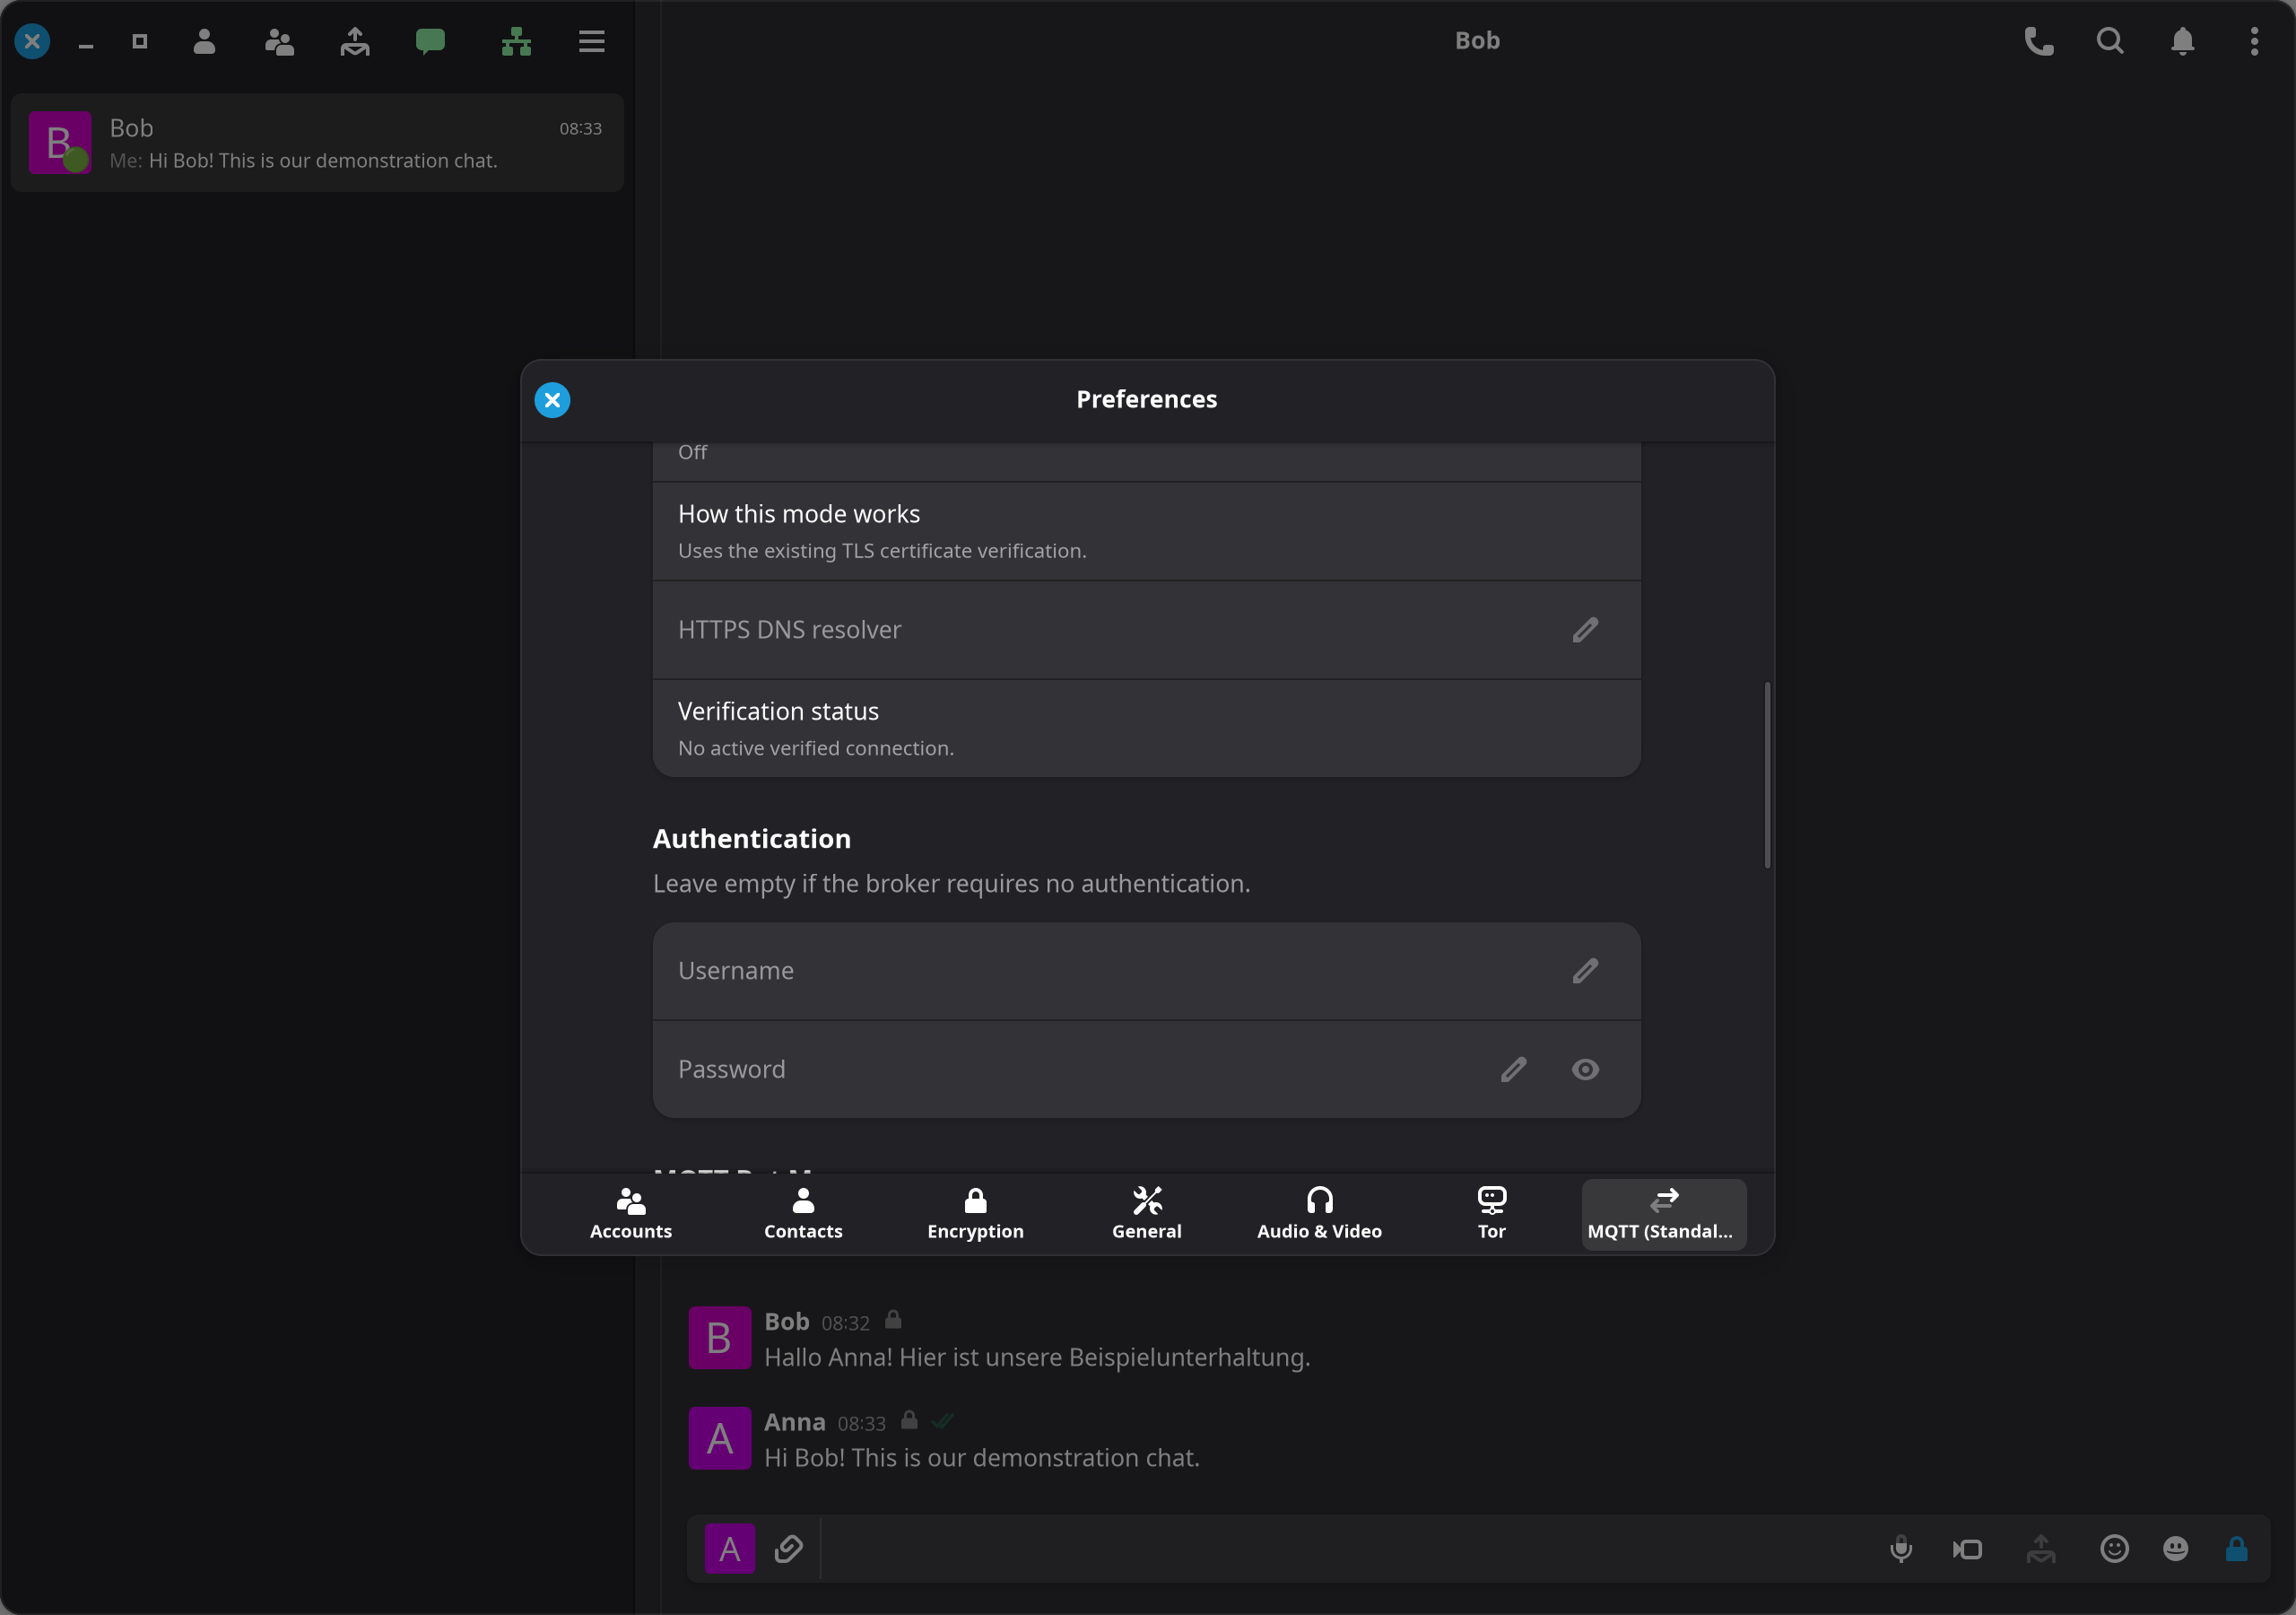Click the upload inbox icon in top toolbar
Image resolution: width=2296 pixels, height=1615 pixels.
pos(355,41)
